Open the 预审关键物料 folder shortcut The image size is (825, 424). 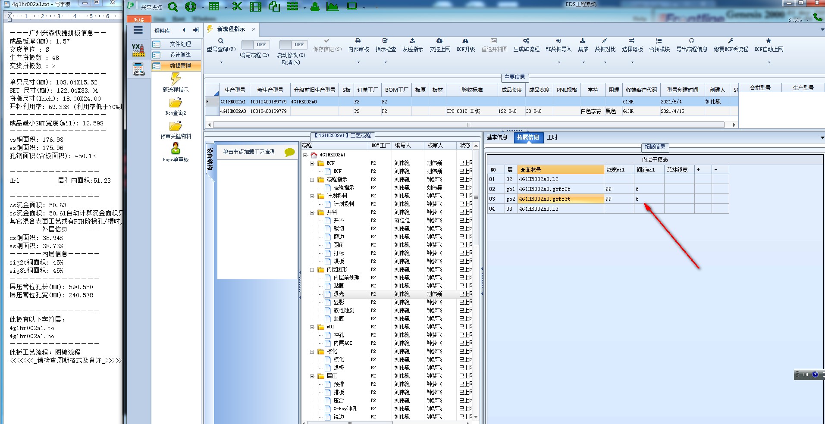[x=176, y=130]
